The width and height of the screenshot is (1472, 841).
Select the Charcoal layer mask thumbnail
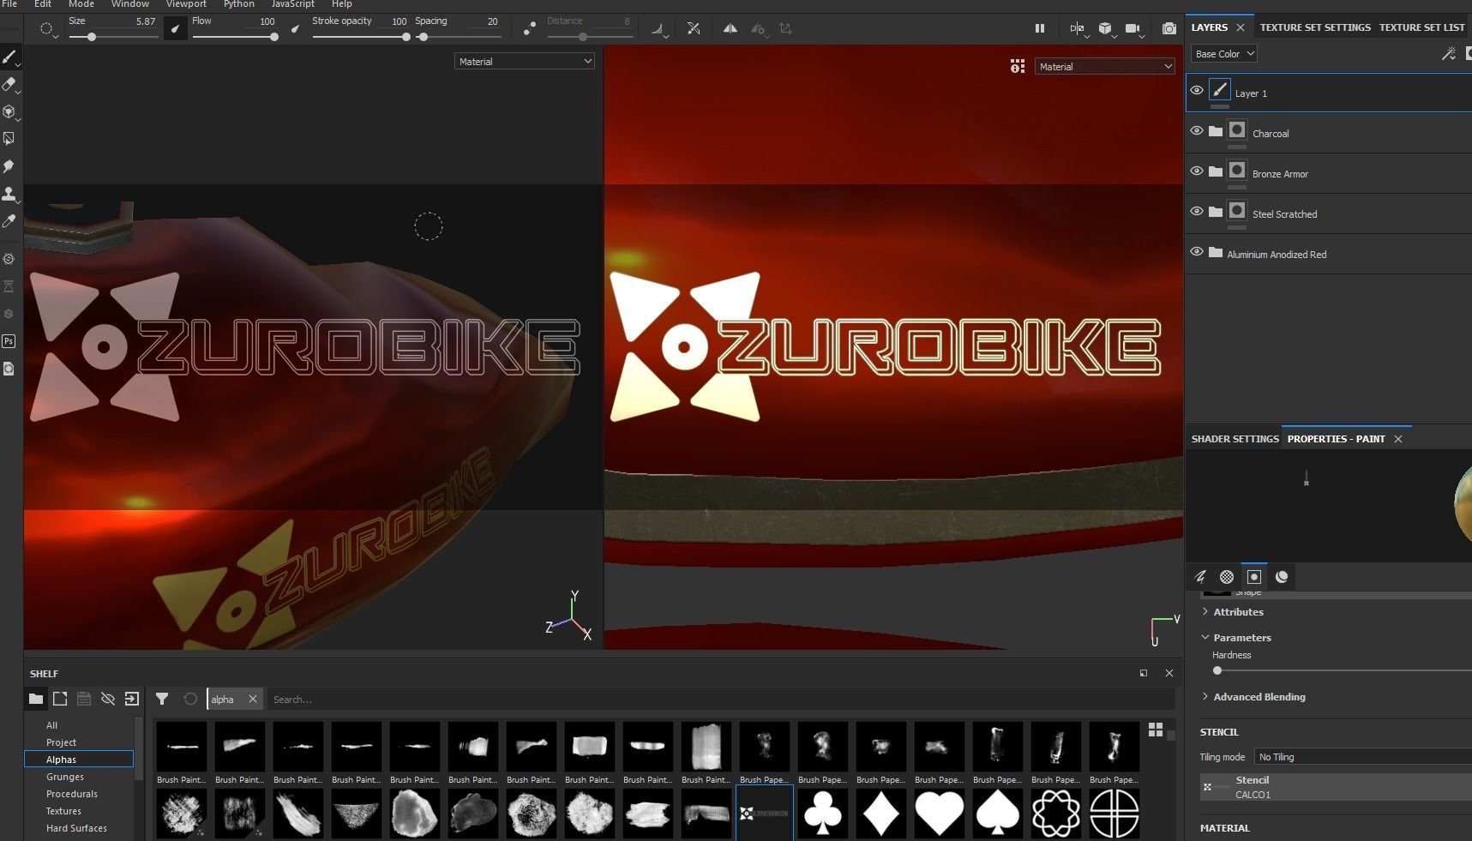click(1236, 130)
